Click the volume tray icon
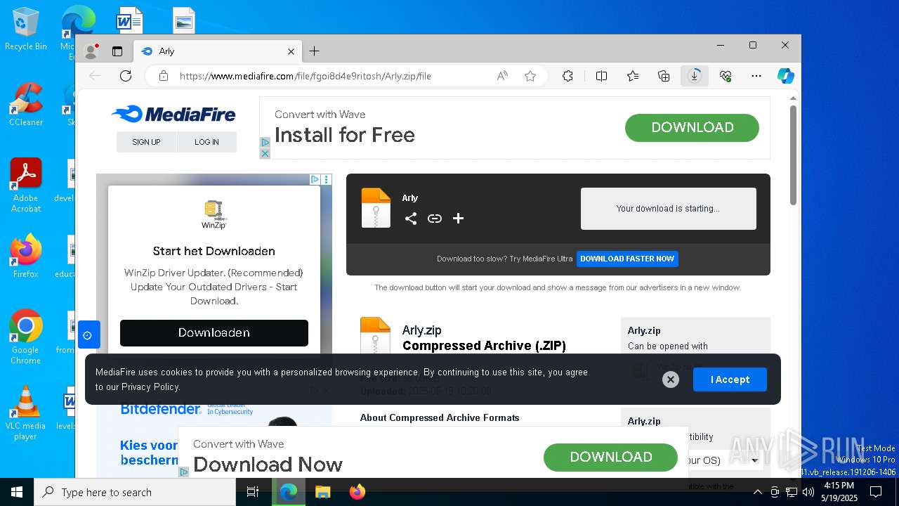 (808, 492)
